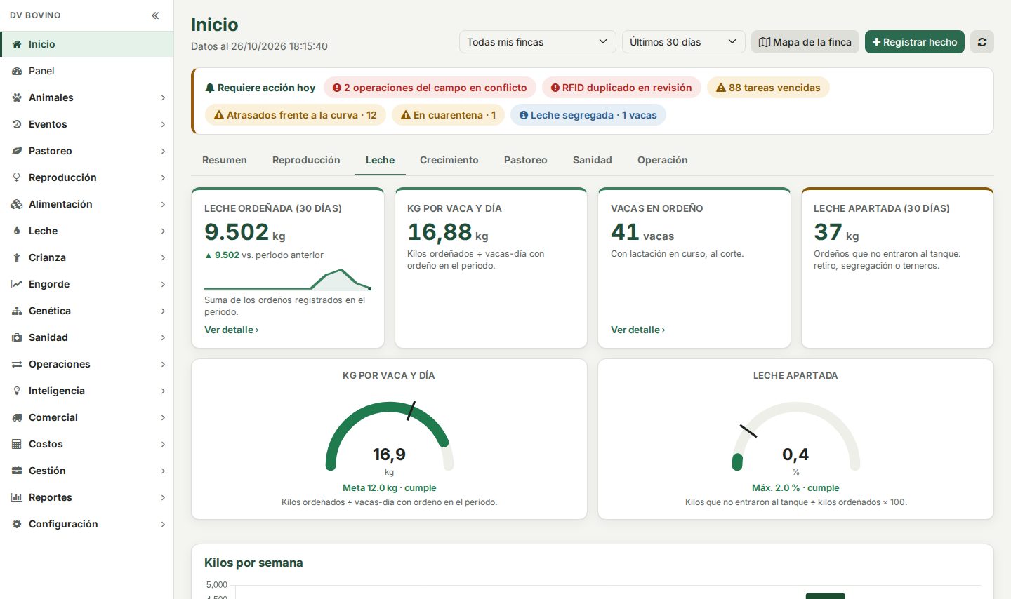The width and height of the screenshot is (1011, 599).
Task: Expand the Gestión menu chevron
Action: (163, 471)
